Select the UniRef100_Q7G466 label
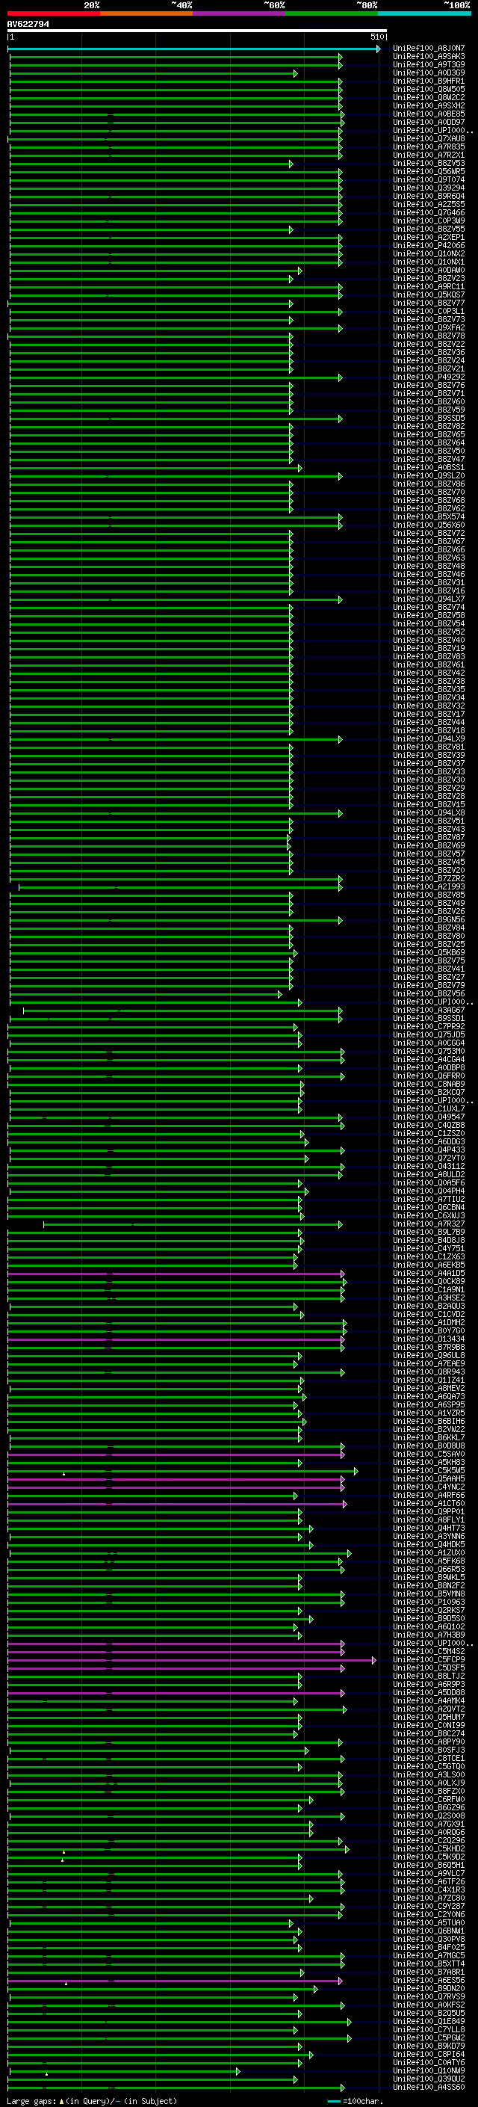 [429, 213]
